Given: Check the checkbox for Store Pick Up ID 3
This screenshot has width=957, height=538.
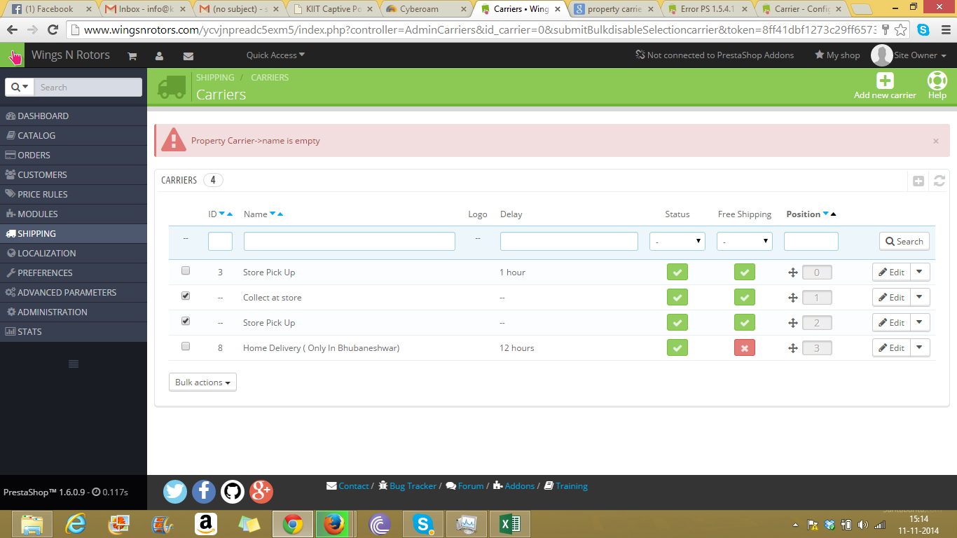Looking at the screenshot, I should point(186,270).
